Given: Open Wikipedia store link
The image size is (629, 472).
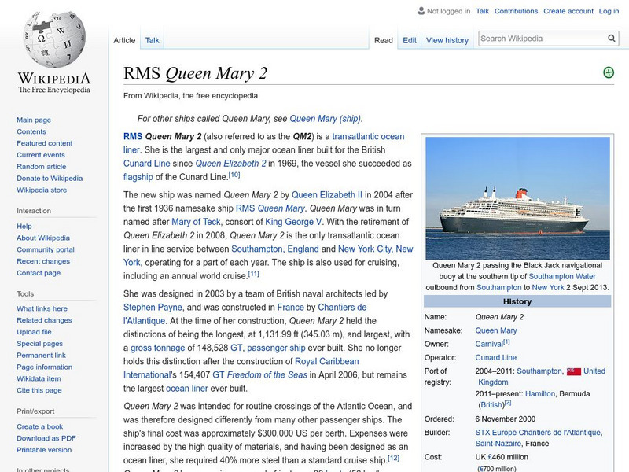Looking at the screenshot, I should (x=42, y=190).
